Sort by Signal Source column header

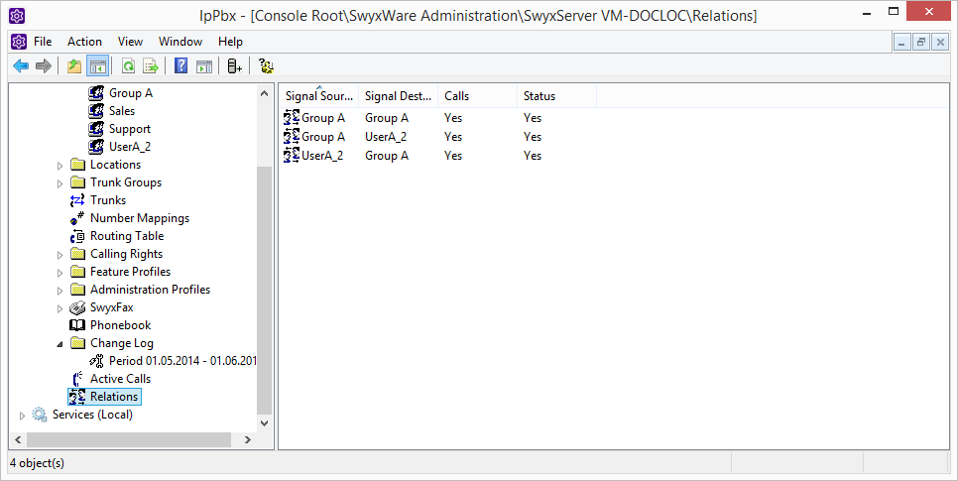pyautogui.click(x=318, y=96)
